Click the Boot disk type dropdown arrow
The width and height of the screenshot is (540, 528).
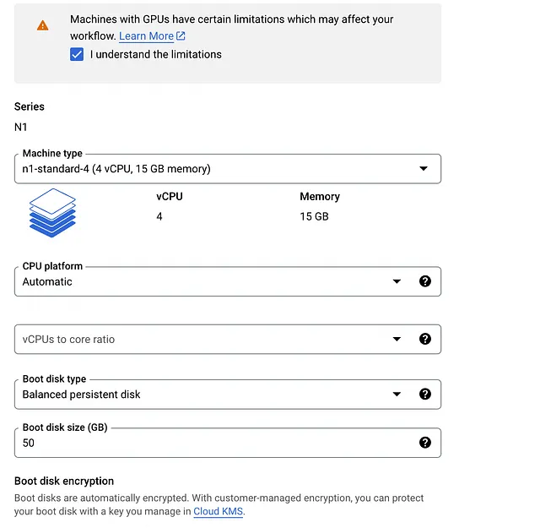pos(397,395)
